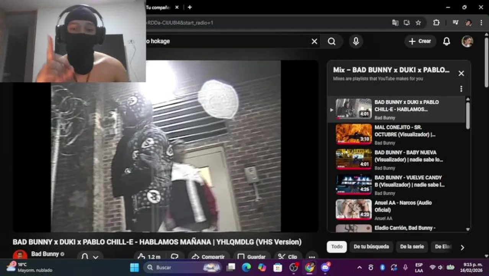Open YouTube notifications bell
This screenshot has width=489, height=276.
446,41
